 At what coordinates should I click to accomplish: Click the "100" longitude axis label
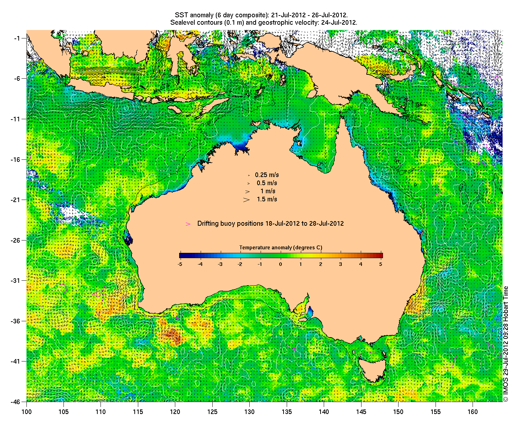tap(26, 412)
